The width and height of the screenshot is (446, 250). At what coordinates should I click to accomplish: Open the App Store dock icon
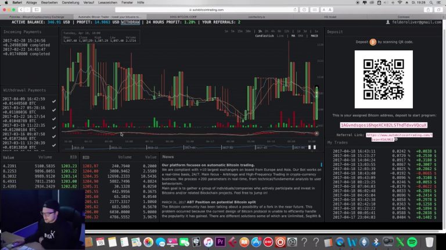[256, 242]
